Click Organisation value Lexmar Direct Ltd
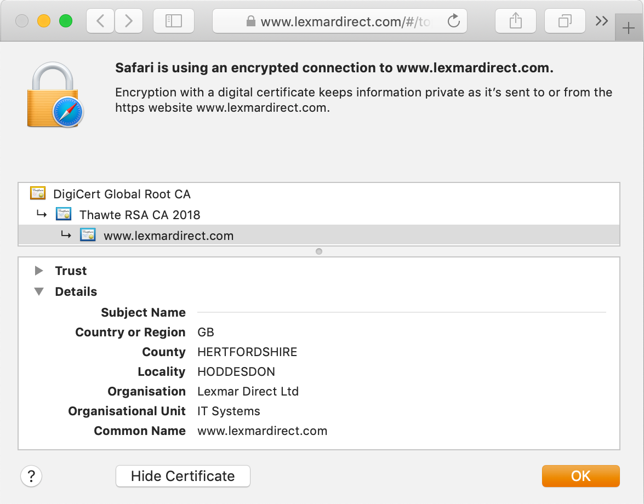This screenshot has height=504, width=644. pyautogui.click(x=248, y=391)
